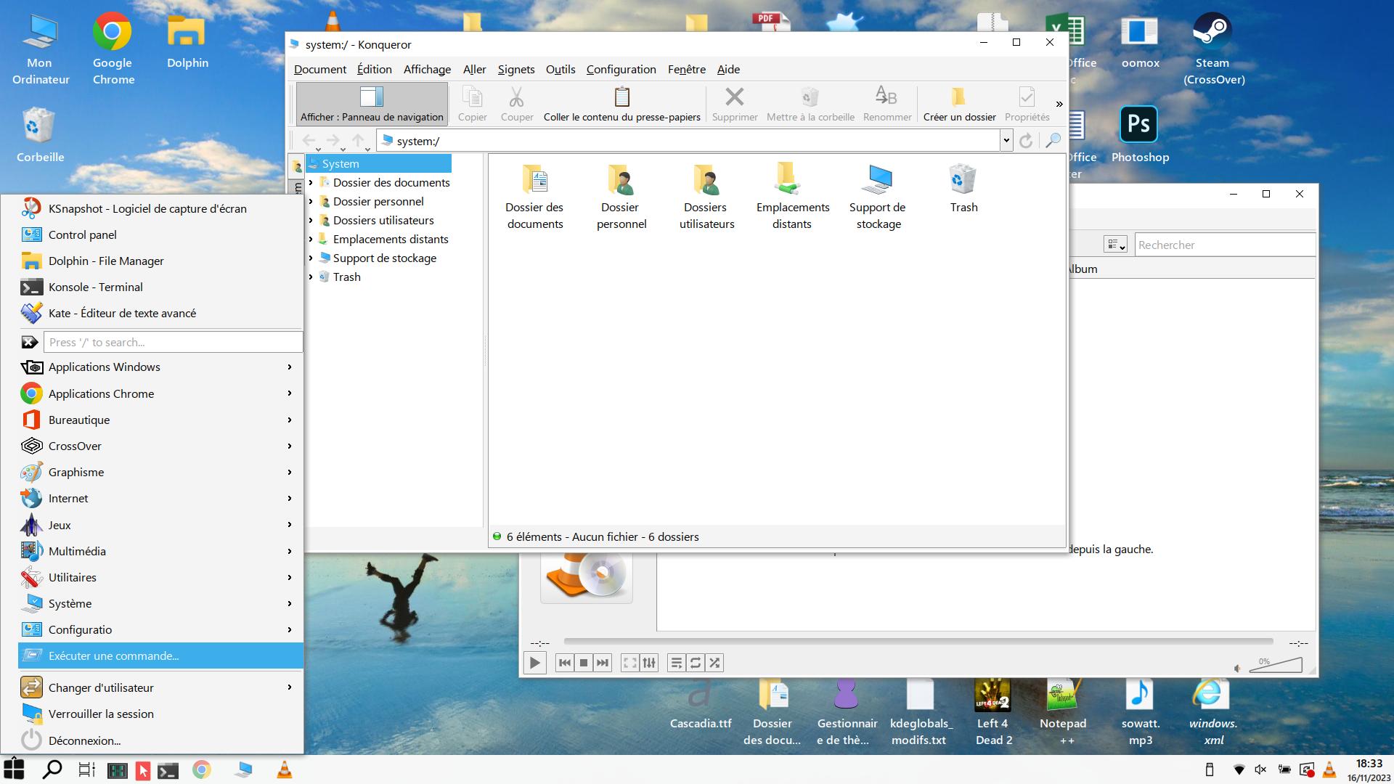The image size is (1394, 784).
Task: Toggle VLC loop mode button
Action: (696, 663)
